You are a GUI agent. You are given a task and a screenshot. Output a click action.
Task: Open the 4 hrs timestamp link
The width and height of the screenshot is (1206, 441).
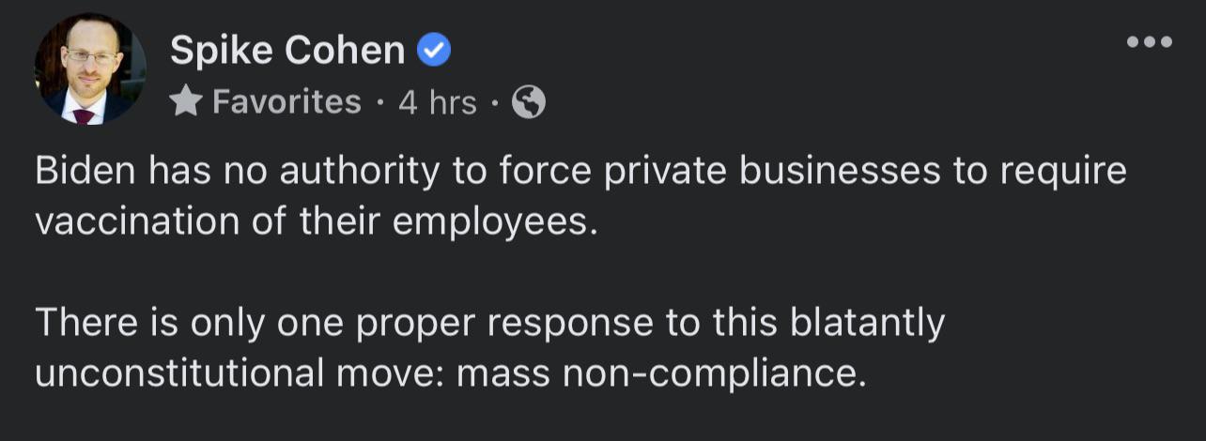[x=437, y=101]
